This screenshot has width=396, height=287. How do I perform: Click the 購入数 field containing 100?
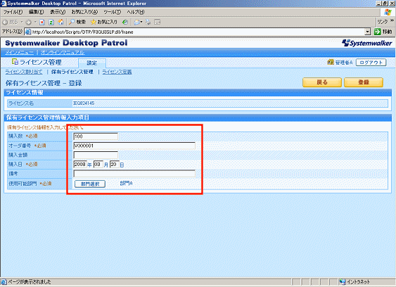tap(96, 136)
